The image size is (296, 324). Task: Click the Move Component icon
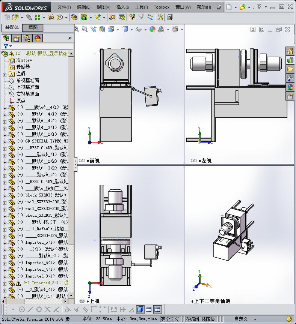tap(60, 17)
